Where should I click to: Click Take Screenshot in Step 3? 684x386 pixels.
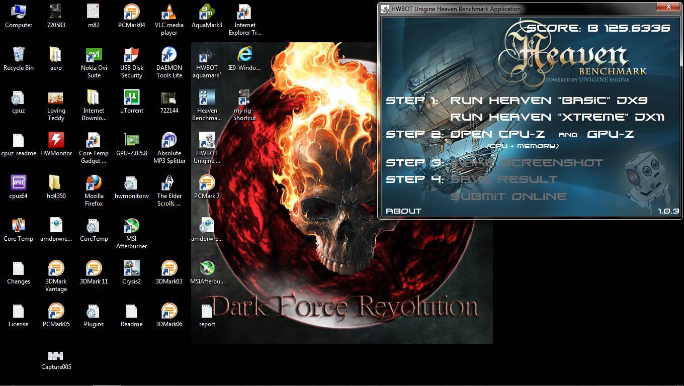526,163
